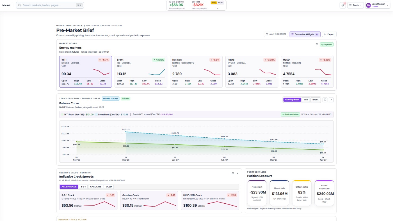This screenshot has width=393, height=221.
Task: Select the Day P&L toggle
Action: [214, 3]
